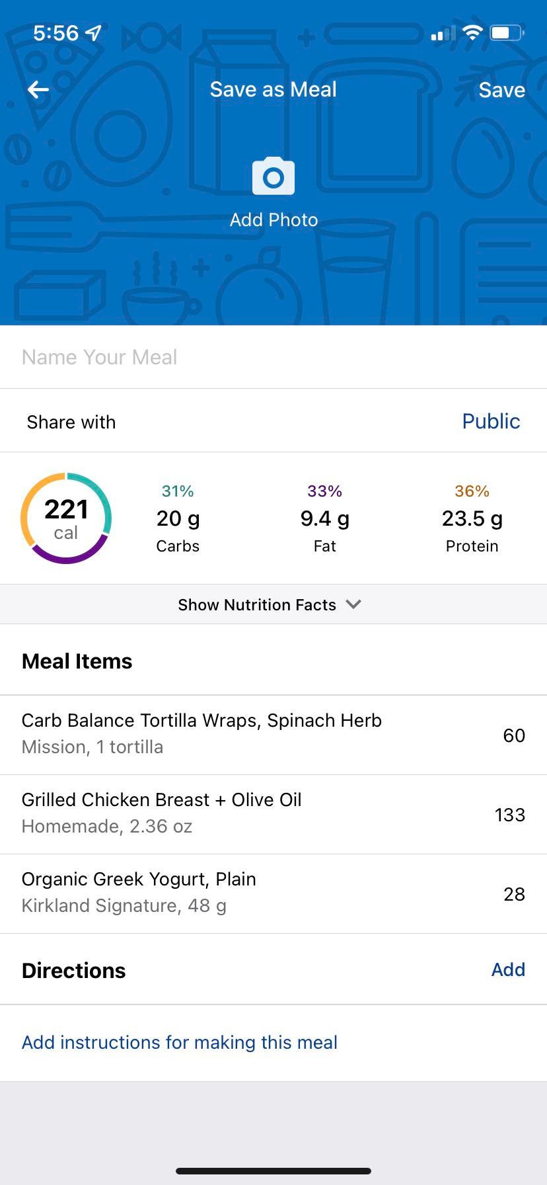
Task: Tap the 23.5 g Protein stat
Action: coord(472,519)
